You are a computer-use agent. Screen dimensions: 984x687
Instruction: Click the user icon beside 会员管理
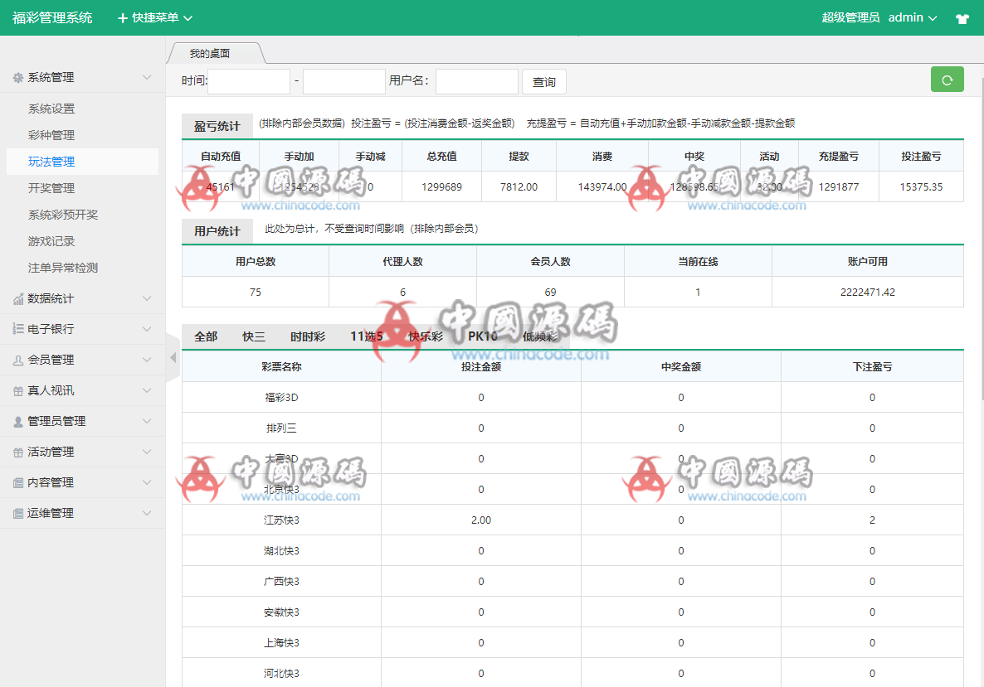click(18, 360)
